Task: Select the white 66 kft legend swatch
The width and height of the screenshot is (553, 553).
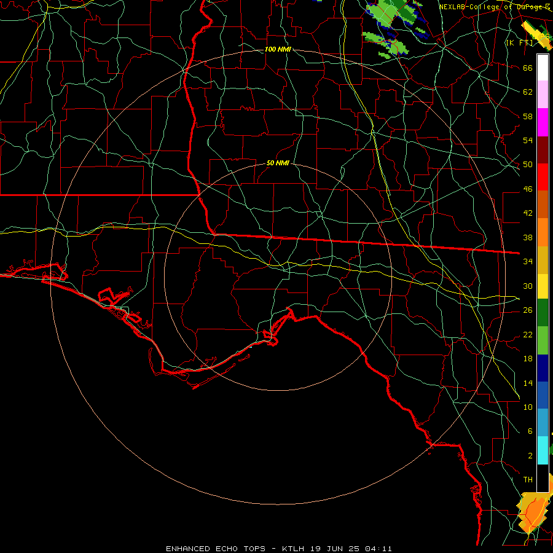Action: coord(543,68)
